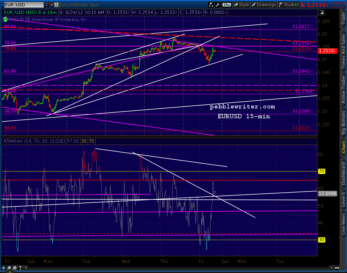This screenshot has width=347, height=273.
Task: Open the Studies menu
Action: [288, 5]
